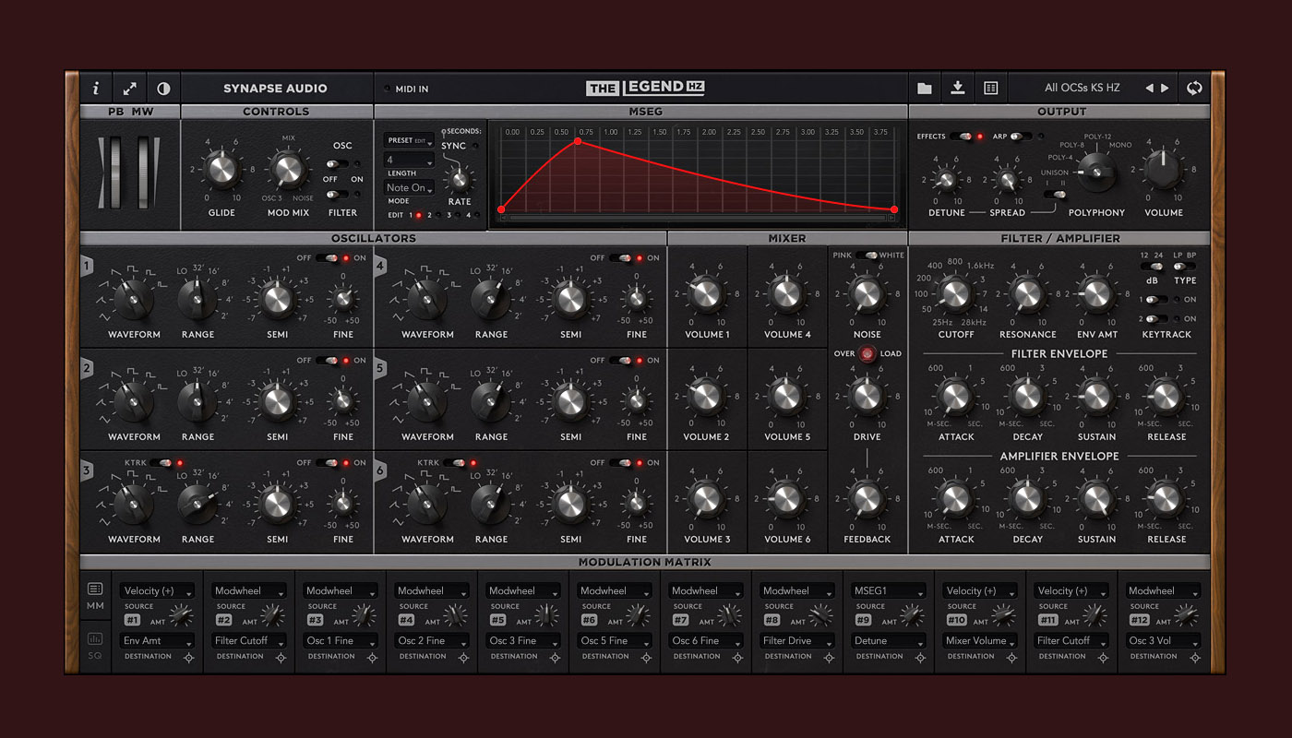This screenshot has width=1292, height=738.
Task: Select MSEG edit slot 1
Action: [x=418, y=215]
